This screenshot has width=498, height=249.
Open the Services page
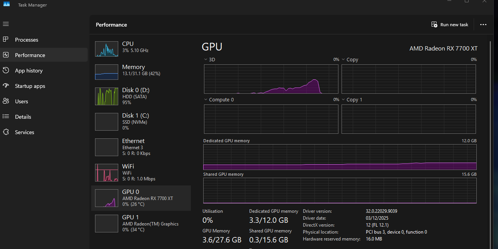click(24, 132)
